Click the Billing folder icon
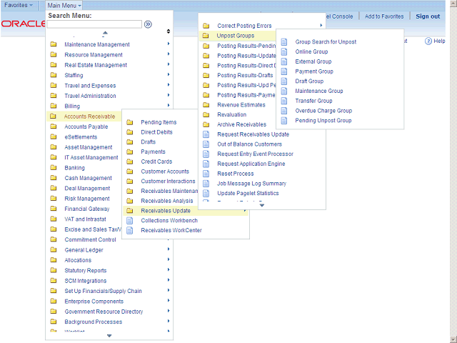 point(54,106)
